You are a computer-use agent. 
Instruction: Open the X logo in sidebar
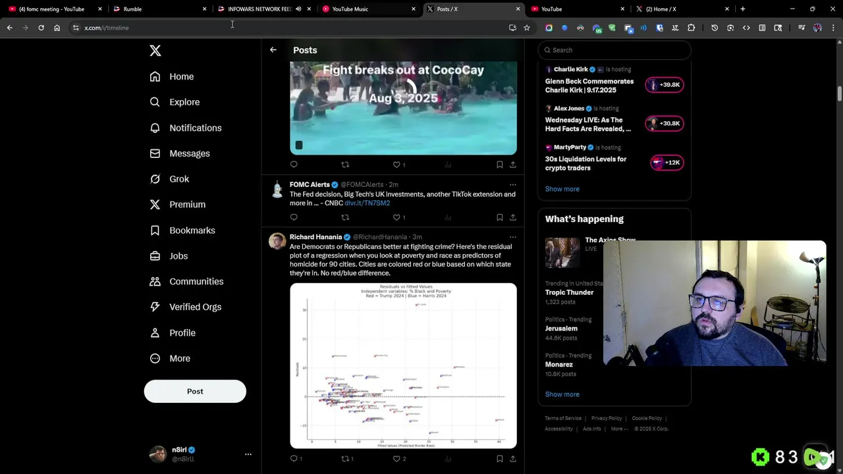click(155, 51)
